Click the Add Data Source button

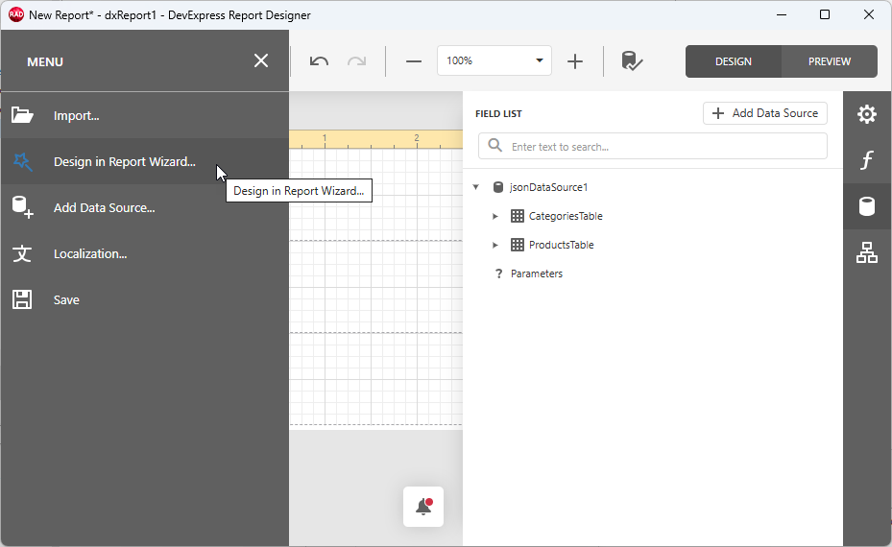(x=765, y=113)
